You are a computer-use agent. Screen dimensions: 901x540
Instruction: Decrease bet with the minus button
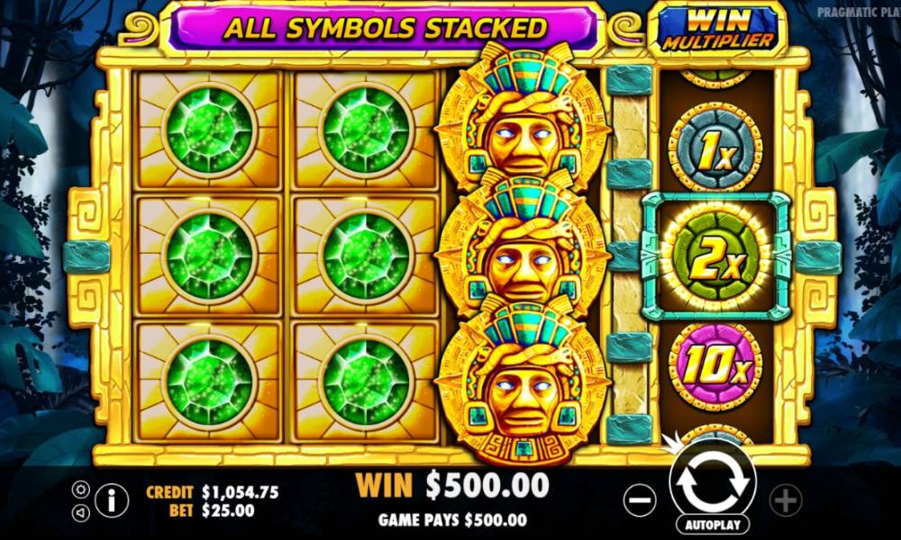tap(640, 500)
